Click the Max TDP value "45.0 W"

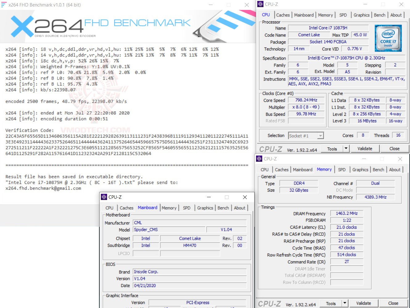pos(360,35)
